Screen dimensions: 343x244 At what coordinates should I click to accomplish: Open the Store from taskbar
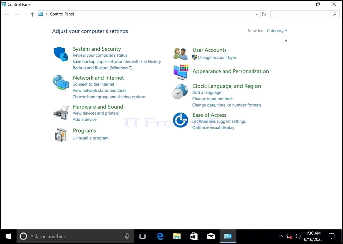(194, 236)
